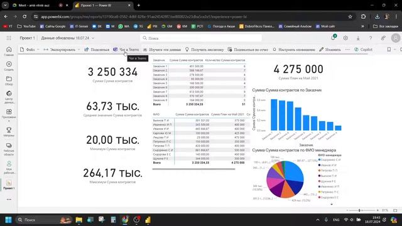
Task: Open the Сайты Google bookmark
Action: point(53,26)
